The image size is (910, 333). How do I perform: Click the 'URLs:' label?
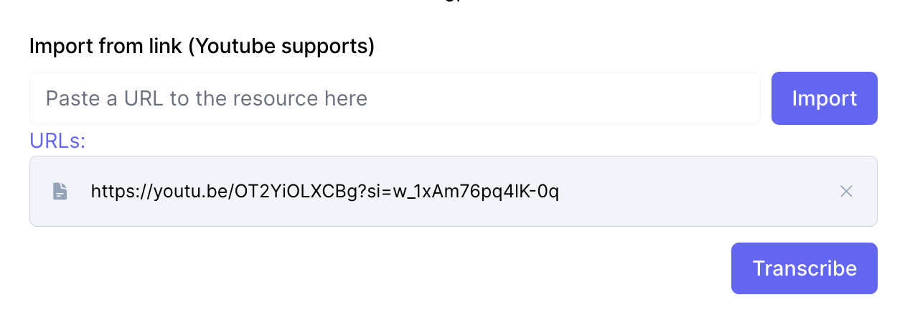(x=57, y=141)
